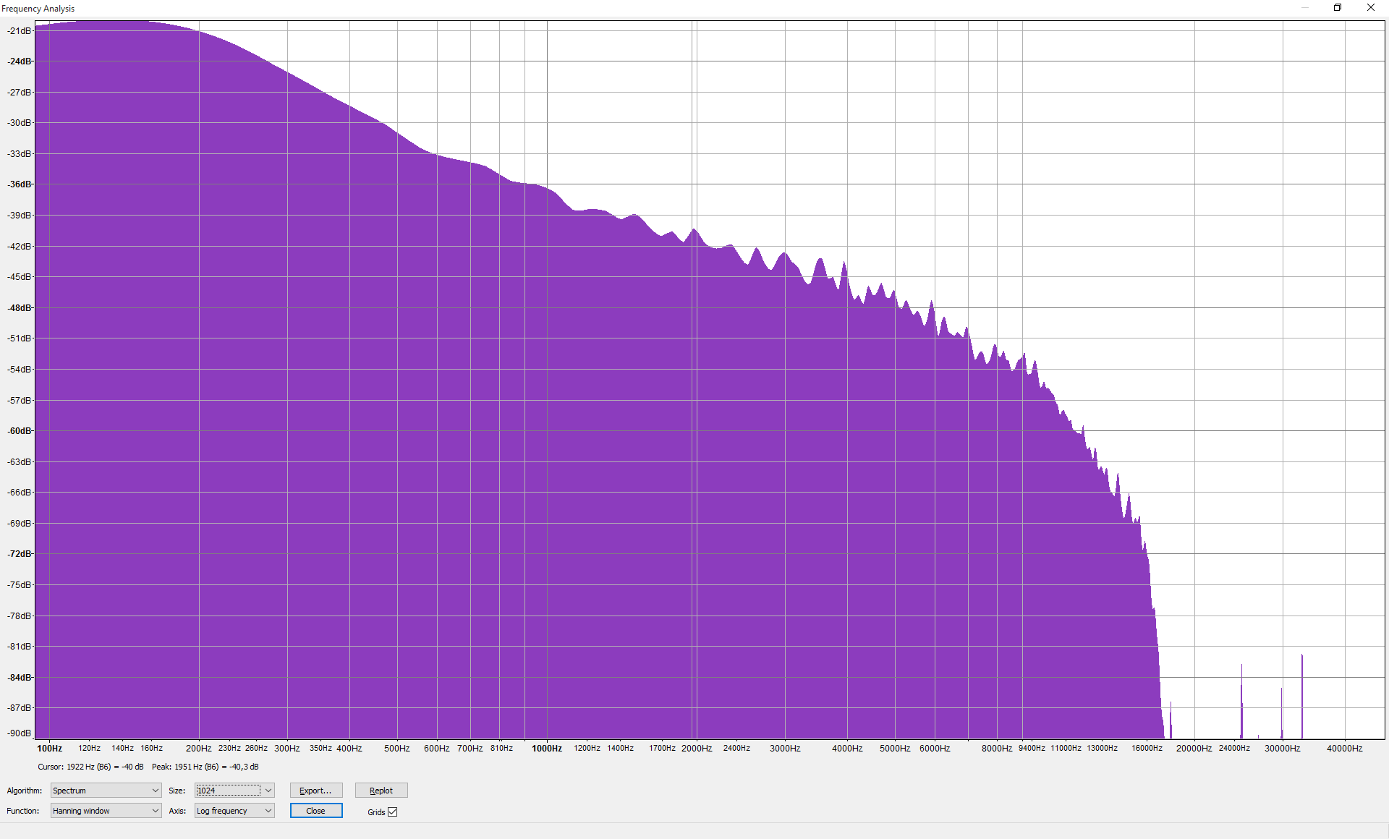Click the 20000Hz frequency axis label
The width and height of the screenshot is (1389, 839).
(x=1194, y=749)
